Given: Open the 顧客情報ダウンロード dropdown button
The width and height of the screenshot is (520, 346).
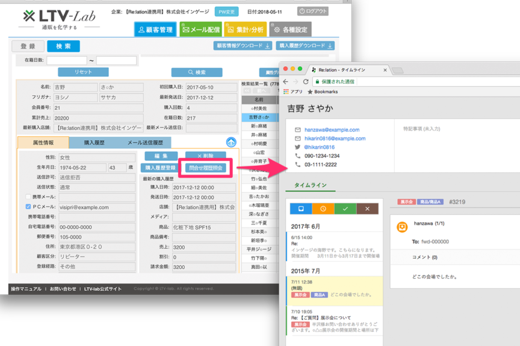Looking at the screenshot, I should 243,46.
